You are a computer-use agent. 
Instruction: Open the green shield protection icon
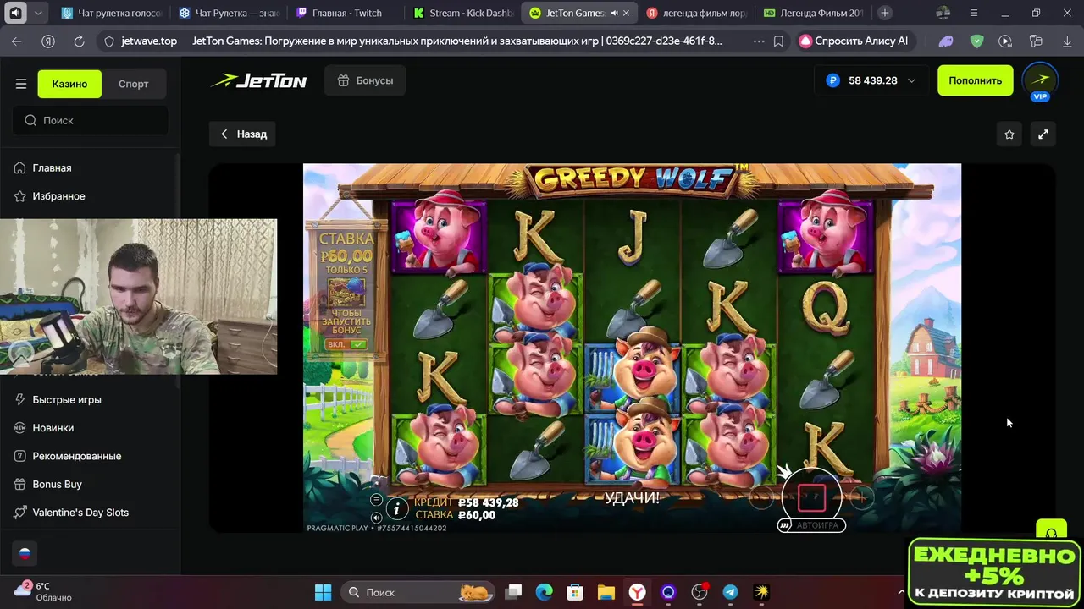pyautogui.click(x=976, y=41)
